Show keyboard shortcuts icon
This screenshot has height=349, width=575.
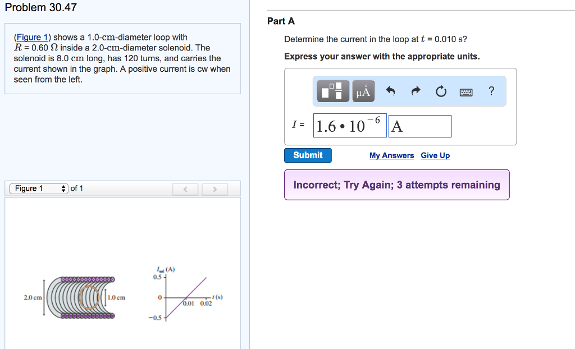coord(466,92)
